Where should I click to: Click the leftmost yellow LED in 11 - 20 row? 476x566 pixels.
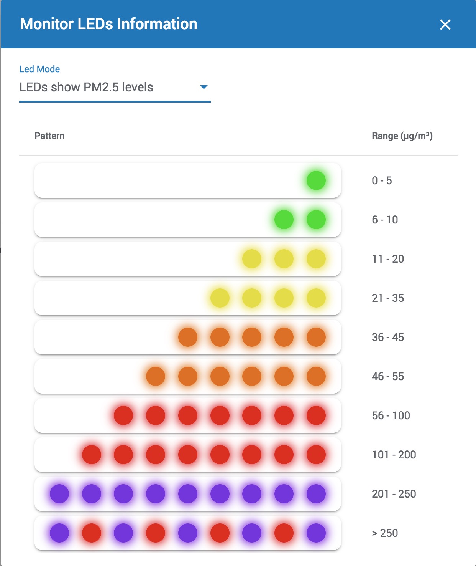point(252,259)
